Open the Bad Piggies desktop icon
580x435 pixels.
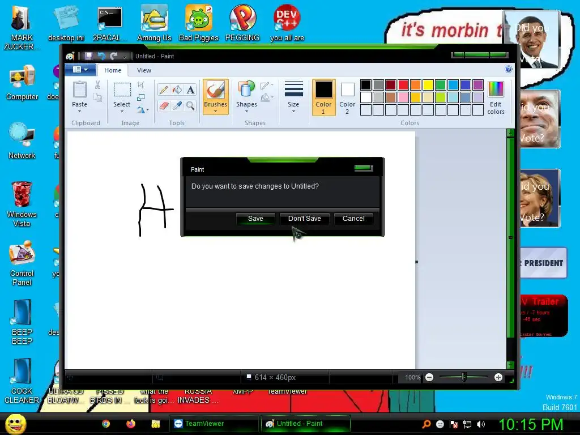[x=199, y=23]
